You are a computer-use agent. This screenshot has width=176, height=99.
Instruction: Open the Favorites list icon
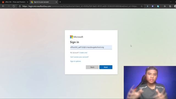pos(165,6)
